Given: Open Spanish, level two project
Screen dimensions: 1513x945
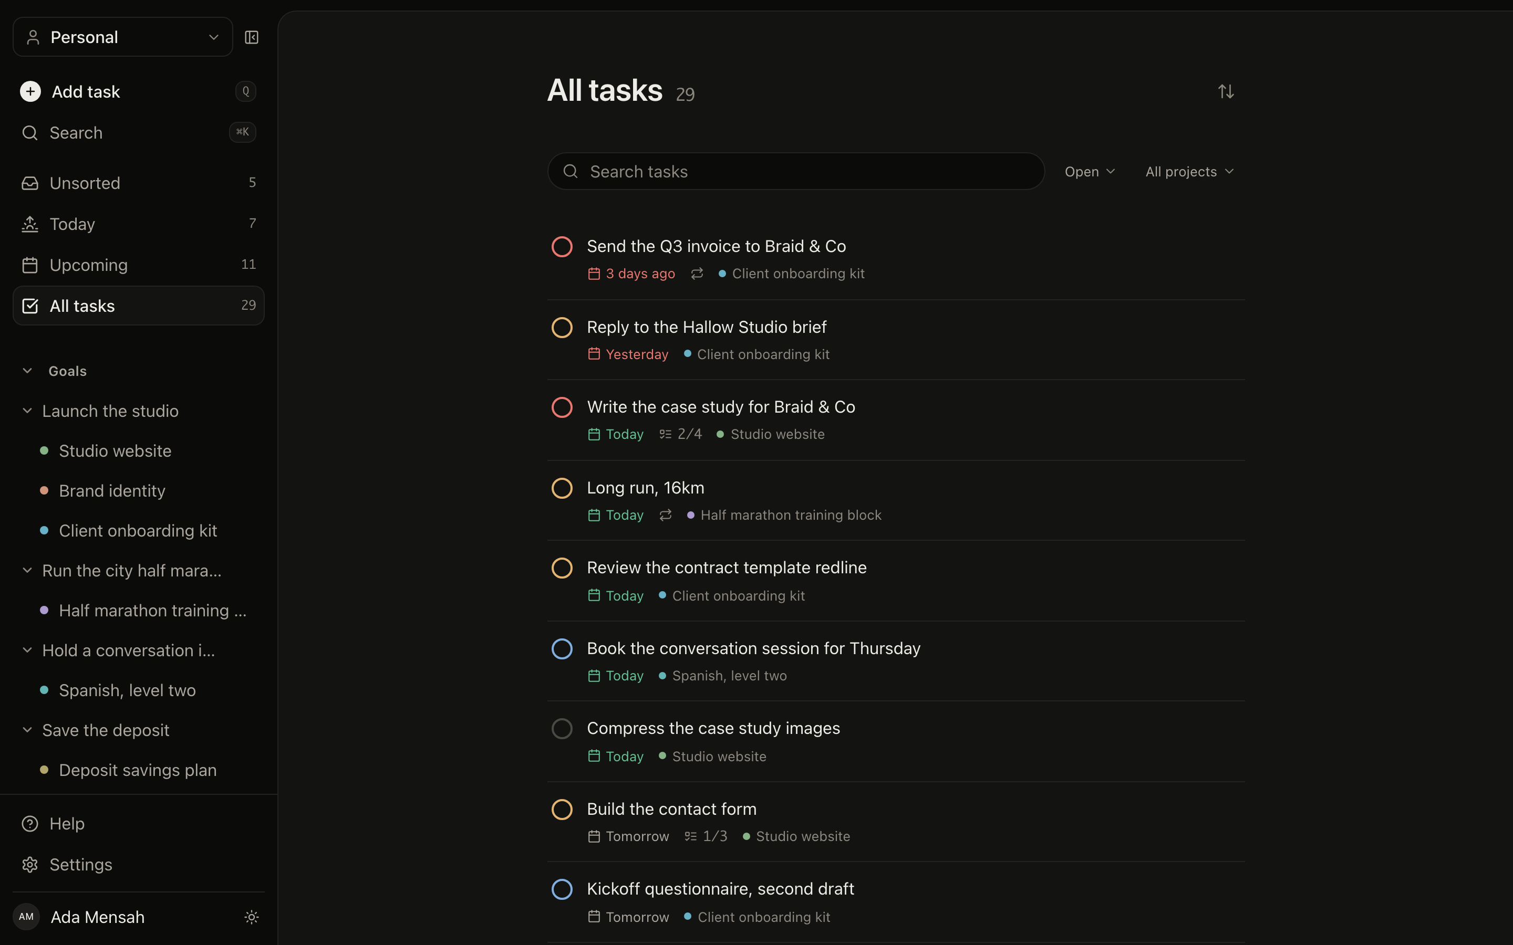Looking at the screenshot, I should click(x=127, y=690).
